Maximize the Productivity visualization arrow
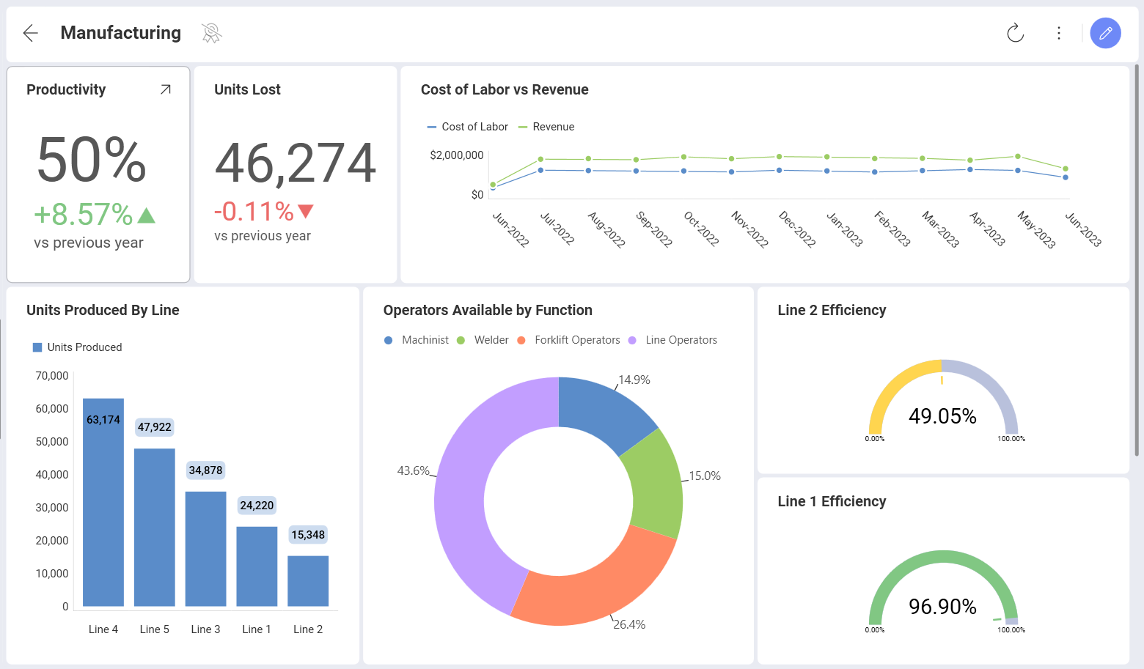This screenshot has width=1144, height=669. click(x=166, y=89)
